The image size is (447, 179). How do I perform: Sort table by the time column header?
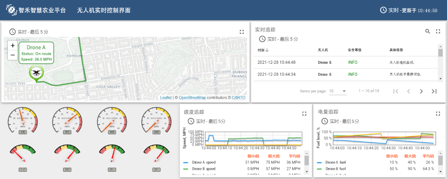click(x=263, y=50)
